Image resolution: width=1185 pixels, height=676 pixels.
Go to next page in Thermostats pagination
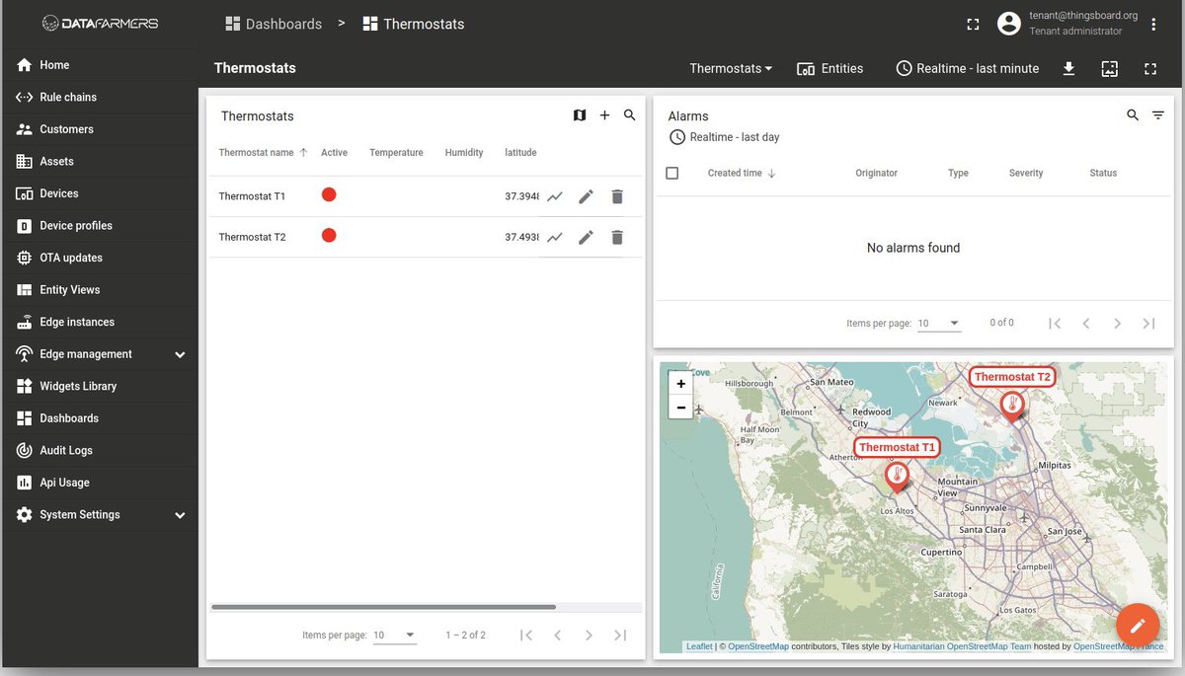(x=589, y=635)
